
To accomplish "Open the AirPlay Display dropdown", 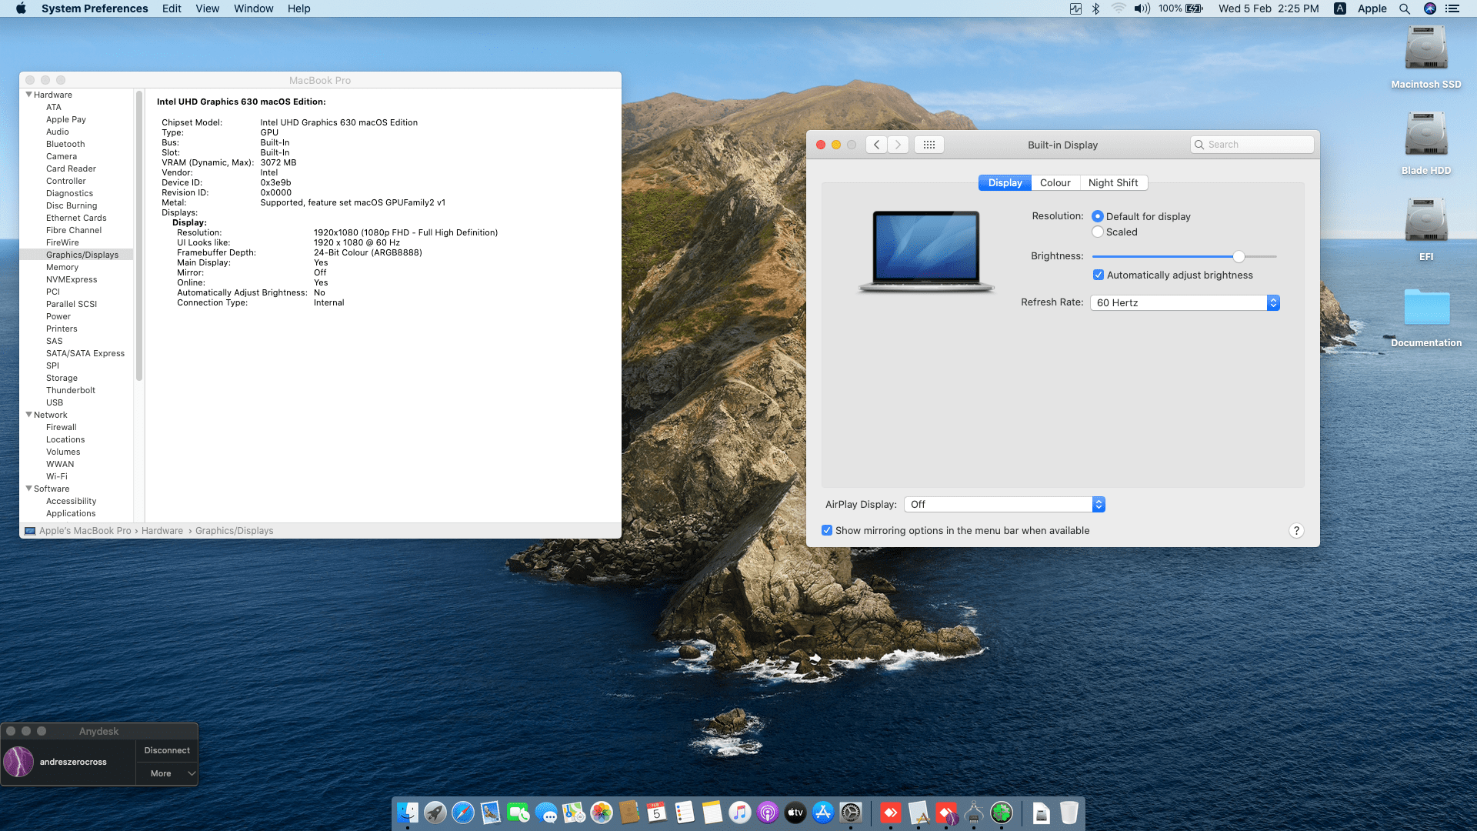I will click(1005, 505).
